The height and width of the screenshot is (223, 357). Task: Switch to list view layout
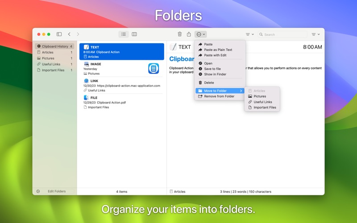click(x=124, y=34)
